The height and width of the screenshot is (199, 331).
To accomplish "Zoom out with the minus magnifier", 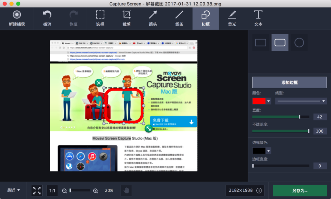I will (64, 191).
